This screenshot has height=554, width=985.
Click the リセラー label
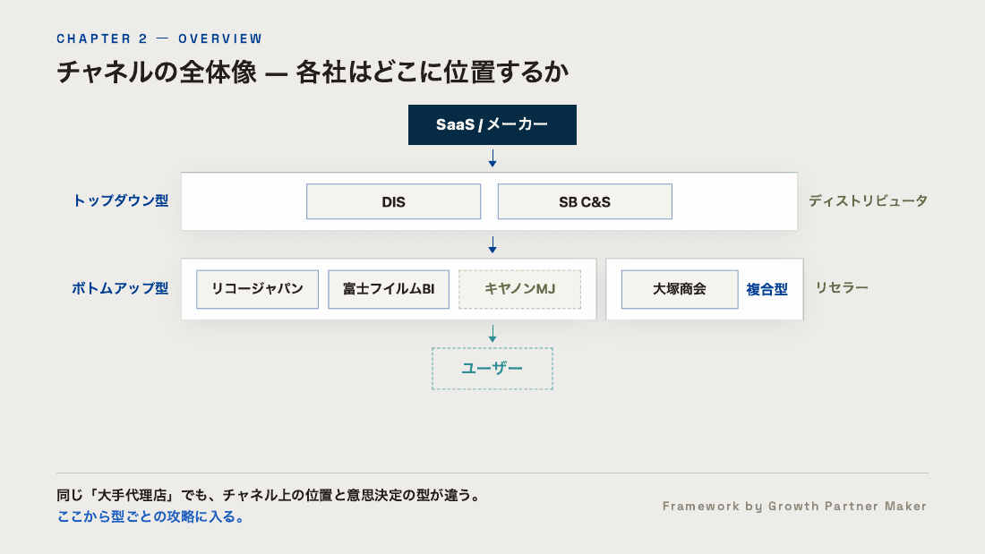842,287
